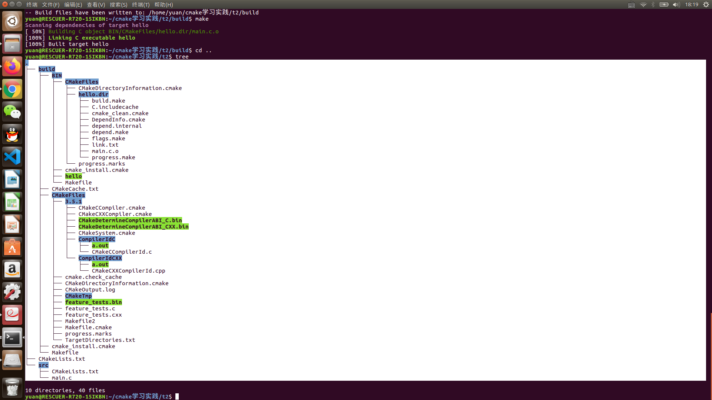Open the Trash icon in dock
Screen dimensions: 712x400
click(x=12, y=388)
